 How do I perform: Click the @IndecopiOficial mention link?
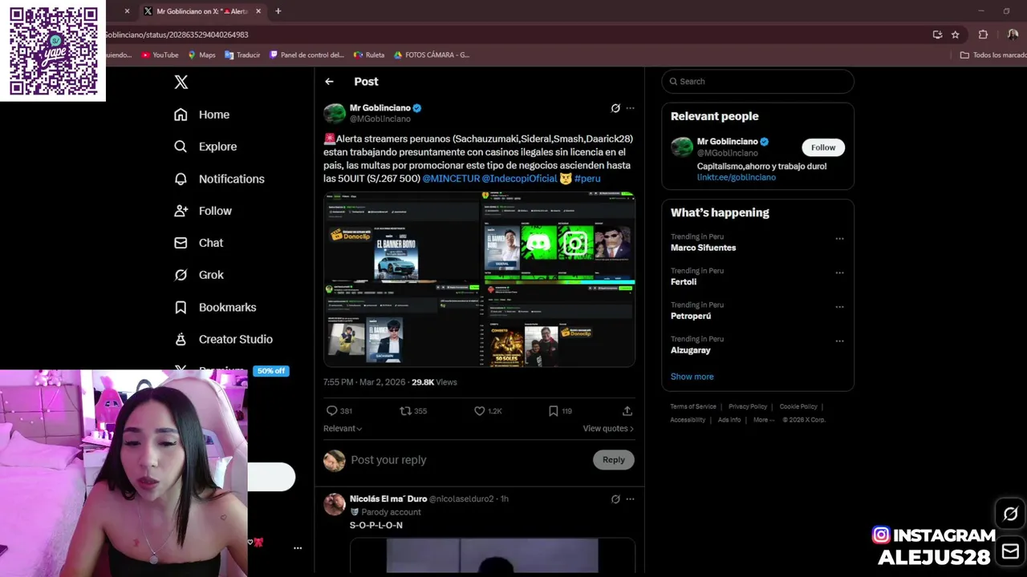coord(519,179)
